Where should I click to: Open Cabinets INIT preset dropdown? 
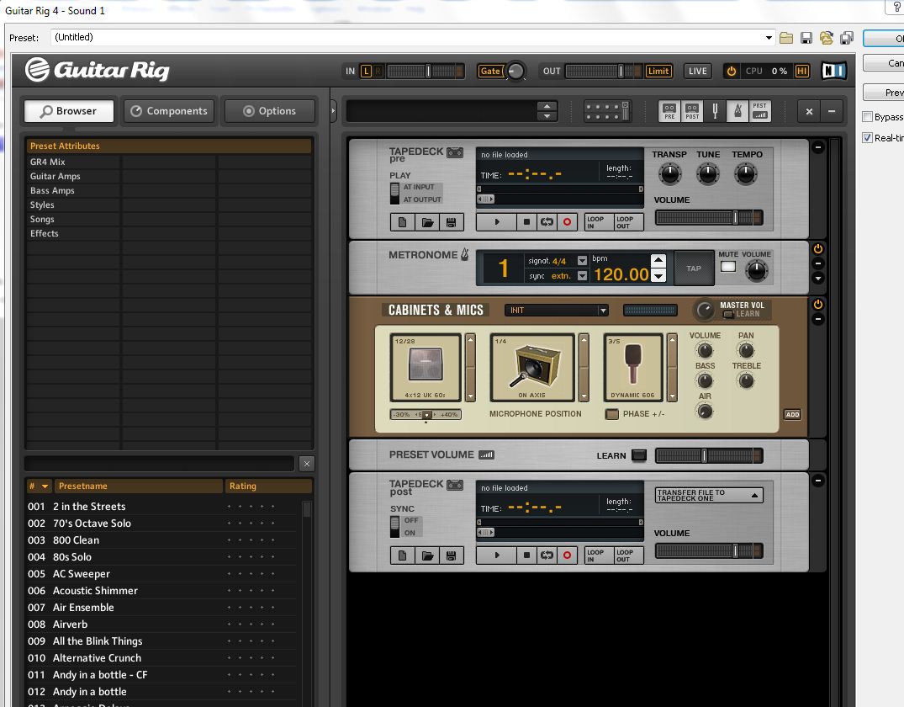tap(603, 311)
